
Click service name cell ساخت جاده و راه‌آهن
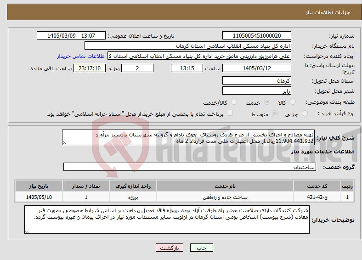point(225,197)
